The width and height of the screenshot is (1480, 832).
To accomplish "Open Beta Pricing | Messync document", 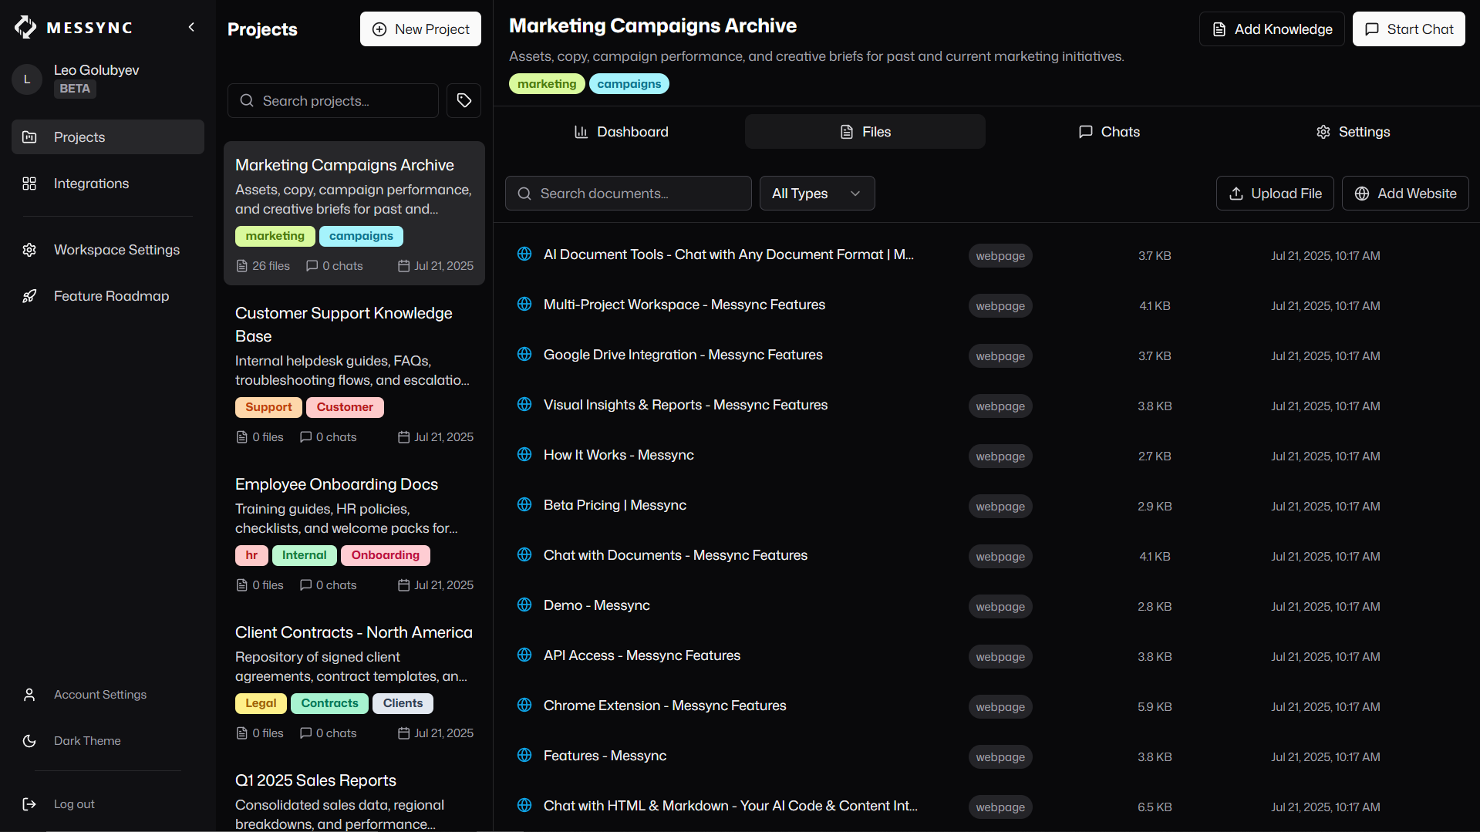I will click(x=615, y=505).
